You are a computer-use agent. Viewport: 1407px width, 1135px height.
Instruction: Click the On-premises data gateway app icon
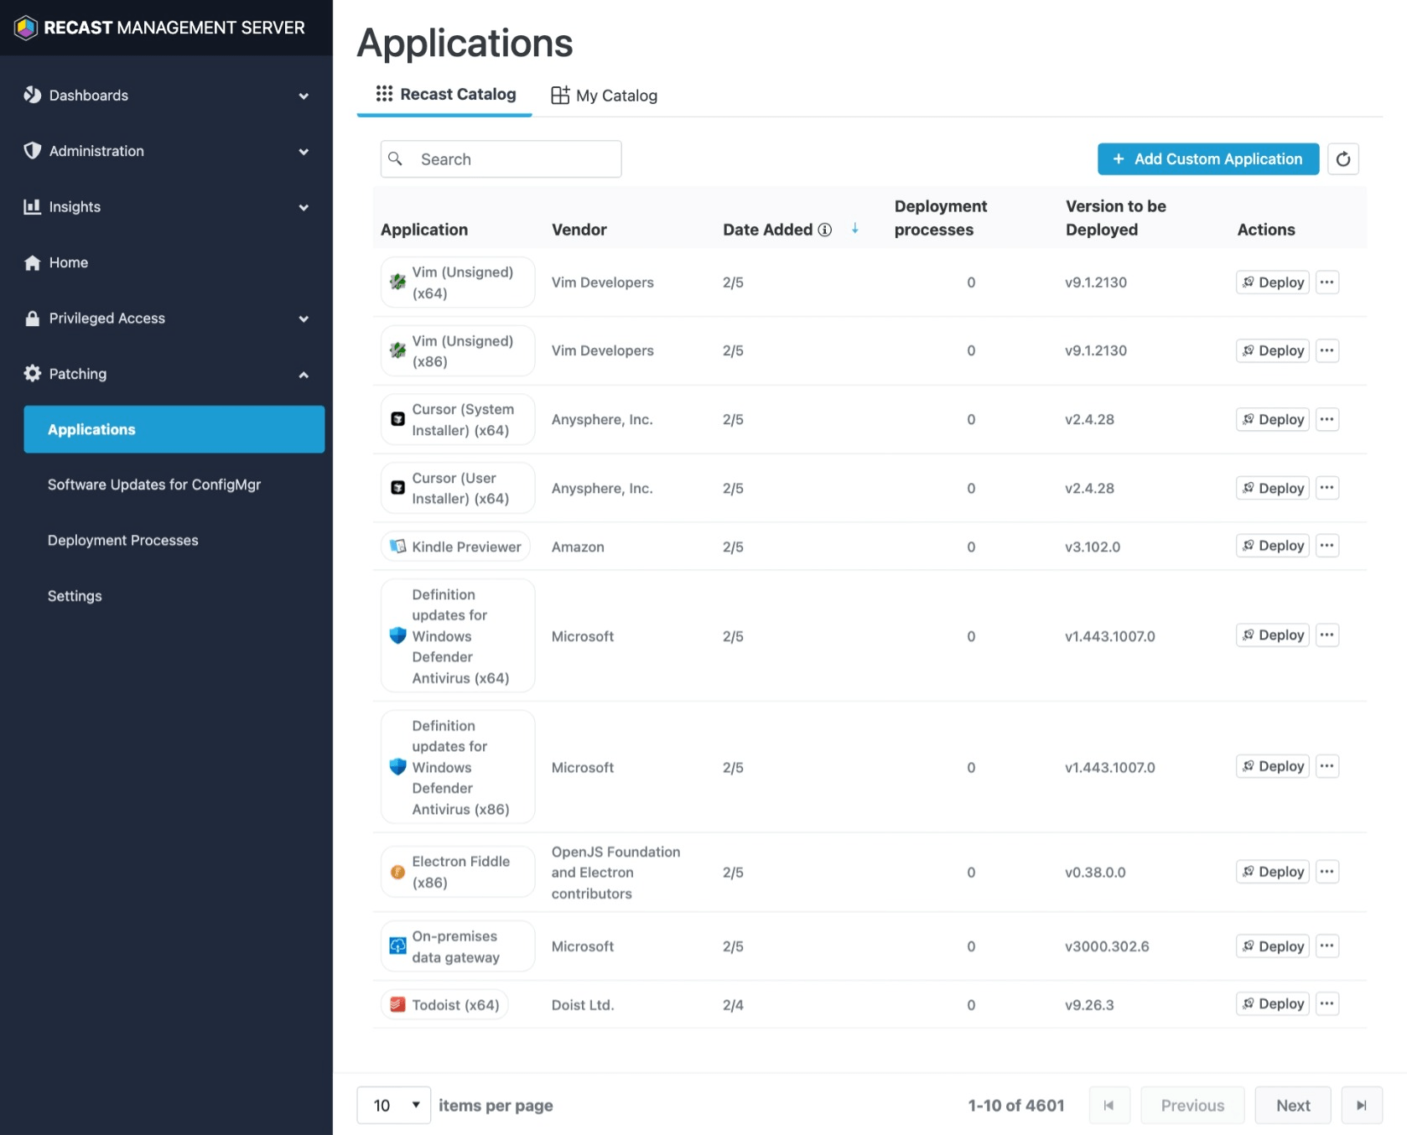pyautogui.click(x=397, y=946)
